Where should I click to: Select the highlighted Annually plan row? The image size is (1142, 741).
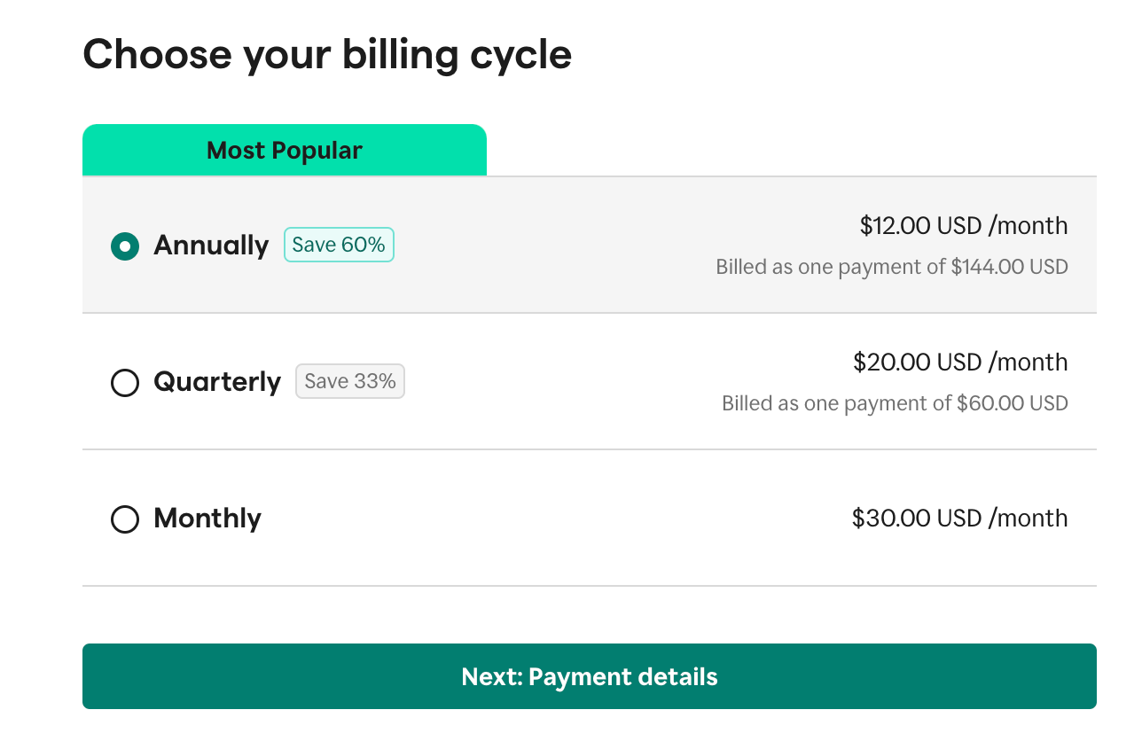point(589,246)
